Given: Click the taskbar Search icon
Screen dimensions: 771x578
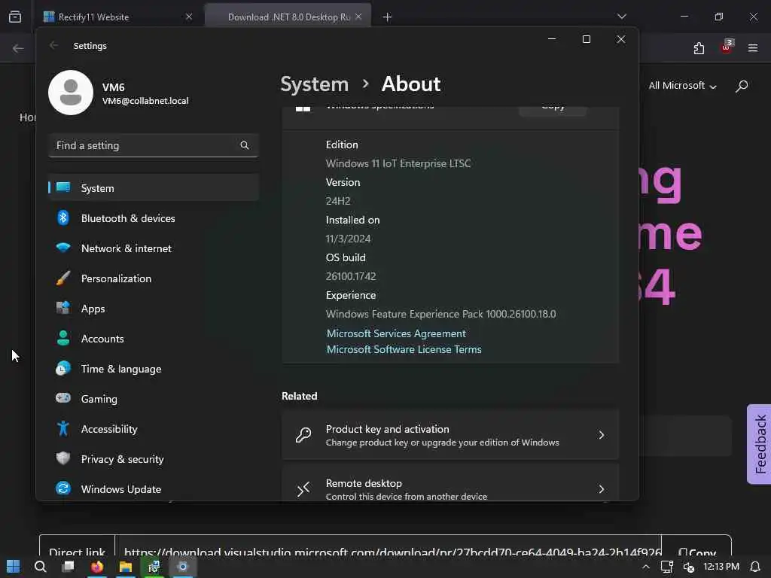Looking at the screenshot, I should point(41,567).
